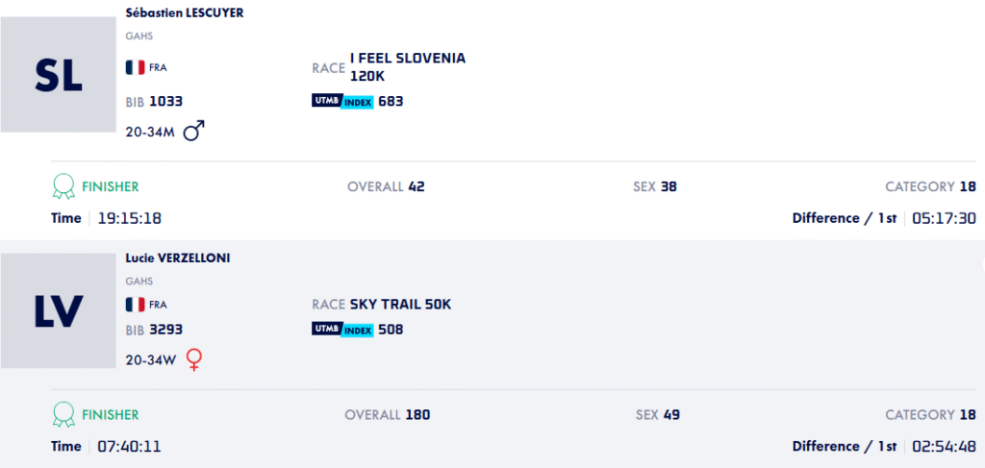The height and width of the screenshot is (468, 985).
Task: Click the OVERALL 180 ranking
Action: click(387, 415)
